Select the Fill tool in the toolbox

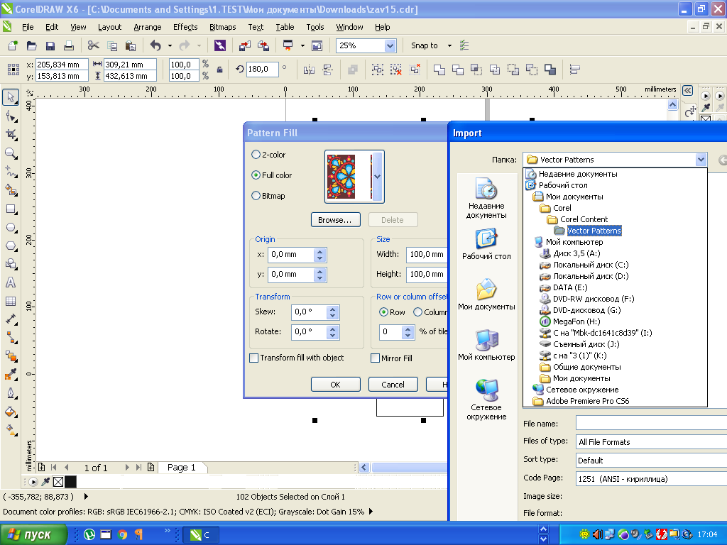[x=11, y=412]
